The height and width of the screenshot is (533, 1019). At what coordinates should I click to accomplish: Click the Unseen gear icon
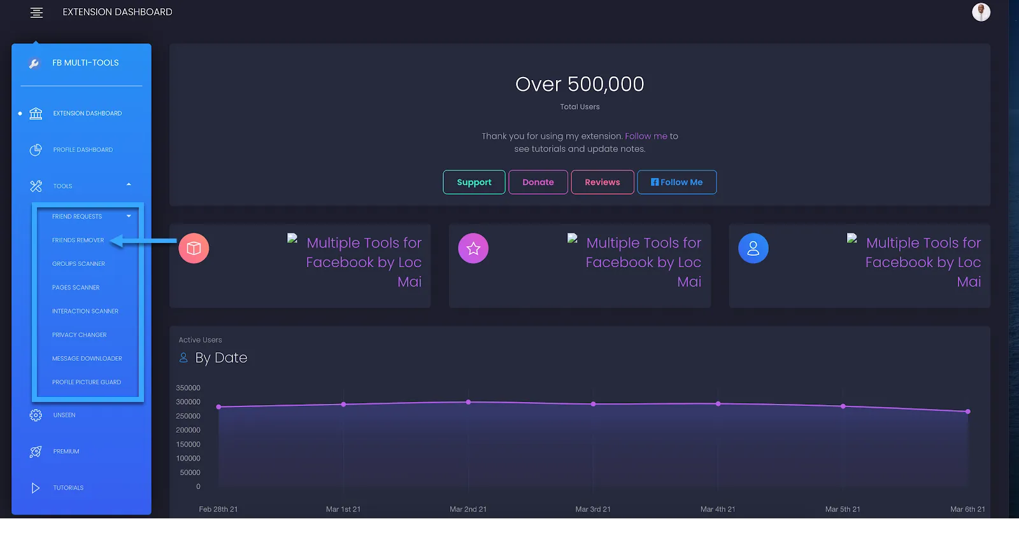click(x=36, y=415)
